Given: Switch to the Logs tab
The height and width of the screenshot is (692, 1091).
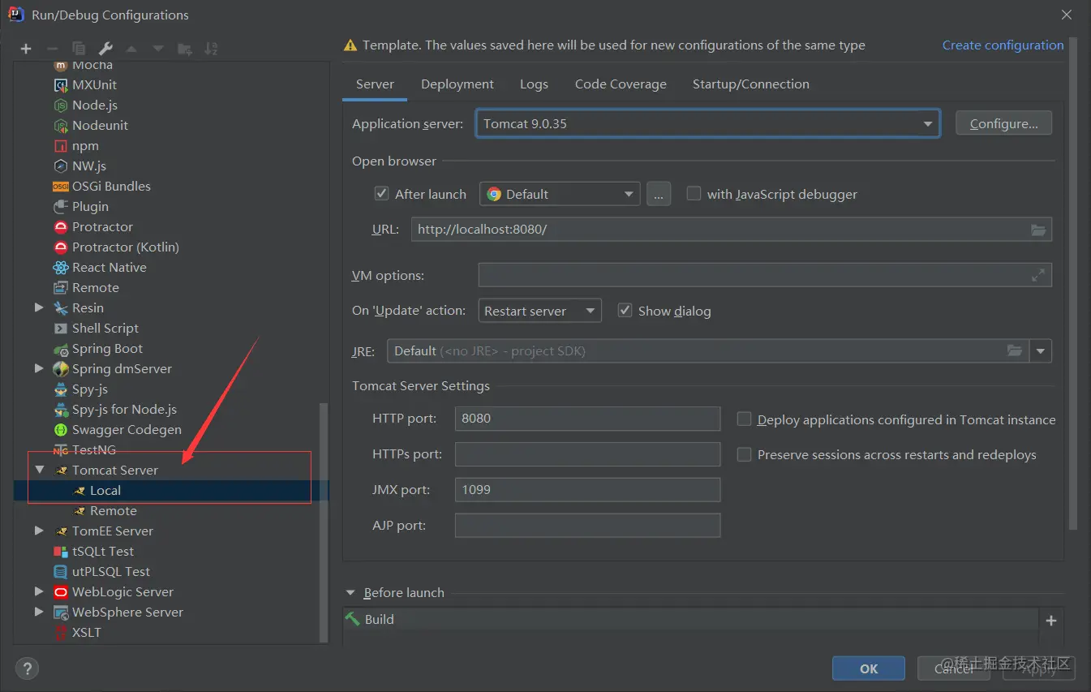Looking at the screenshot, I should click(x=534, y=84).
